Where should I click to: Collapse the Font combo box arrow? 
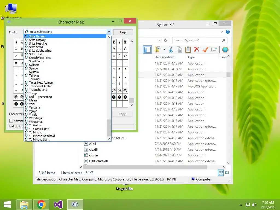pos(109,32)
